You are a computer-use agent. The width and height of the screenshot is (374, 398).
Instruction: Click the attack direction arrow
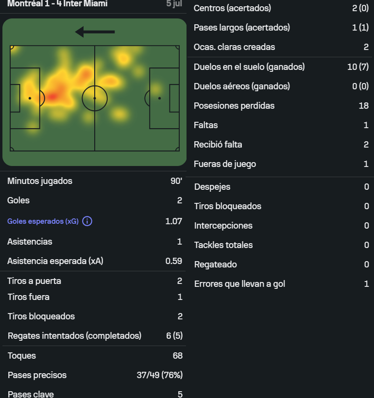(95, 32)
